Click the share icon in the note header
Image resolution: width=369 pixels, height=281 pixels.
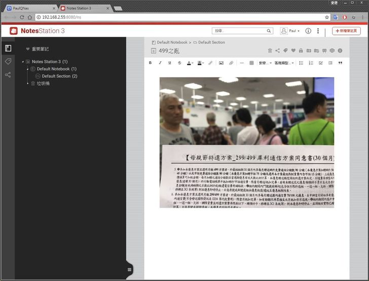[x=278, y=51]
